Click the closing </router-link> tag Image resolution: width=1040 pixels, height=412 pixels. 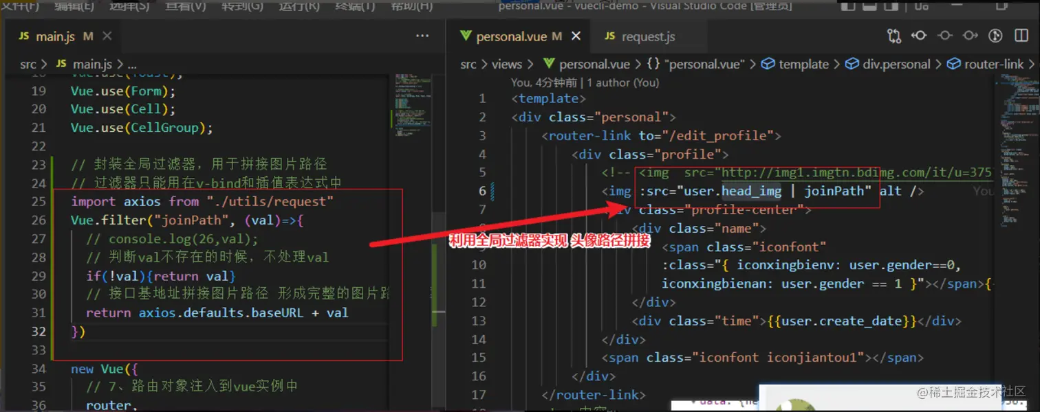click(594, 395)
